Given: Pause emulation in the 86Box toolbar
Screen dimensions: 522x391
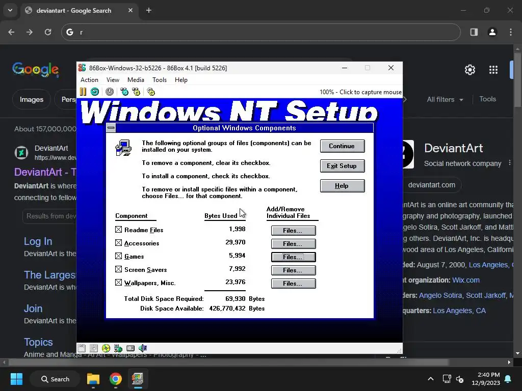Looking at the screenshot, I should [x=83, y=92].
